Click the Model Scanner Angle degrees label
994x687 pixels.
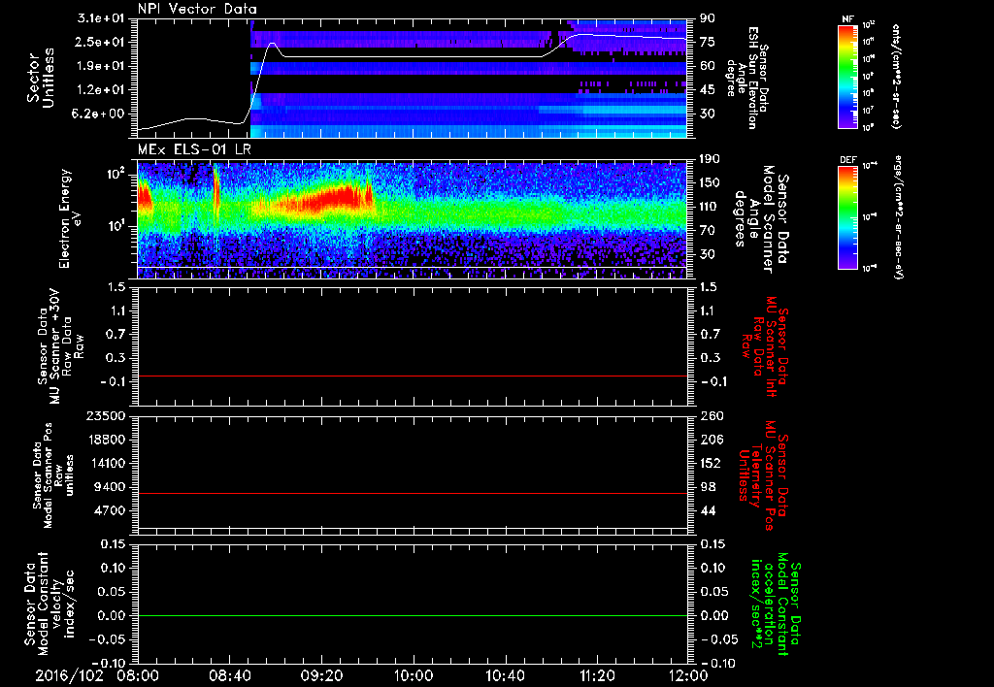[761, 218]
